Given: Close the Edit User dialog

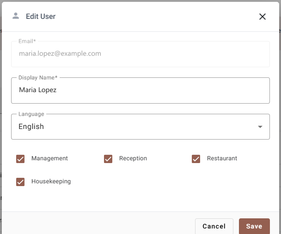Looking at the screenshot, I should pyautogui.click(x=263, y=17).
